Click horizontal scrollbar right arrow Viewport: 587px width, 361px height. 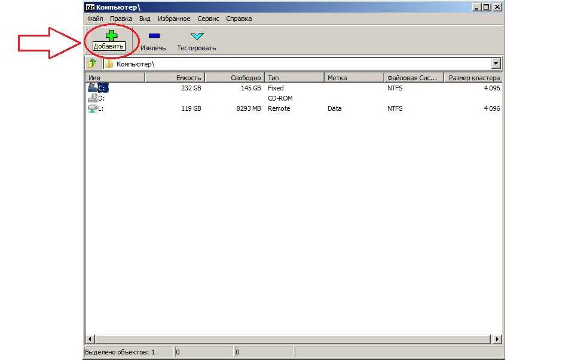tap(498, 339)
